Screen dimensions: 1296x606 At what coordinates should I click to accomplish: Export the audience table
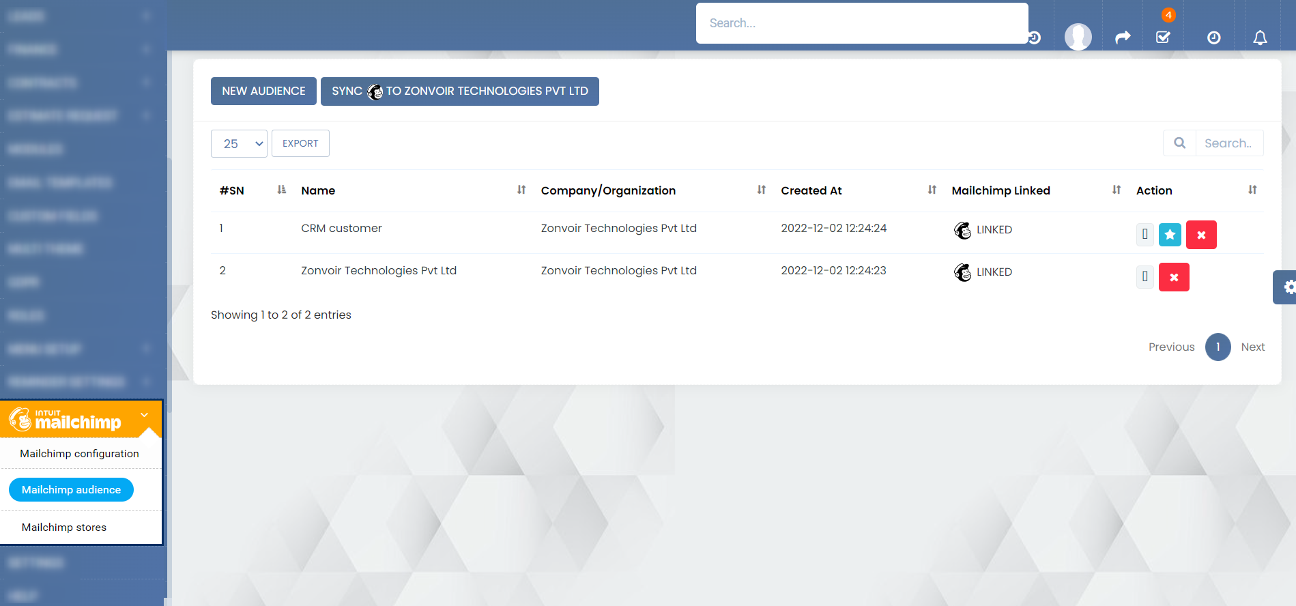point(300,143)
